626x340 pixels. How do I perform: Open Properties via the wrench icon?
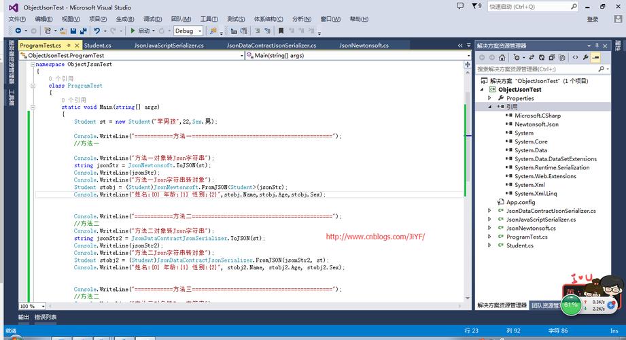(x=585, y=58)
